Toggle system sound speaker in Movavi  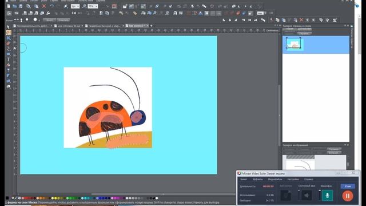coord(307,196)
